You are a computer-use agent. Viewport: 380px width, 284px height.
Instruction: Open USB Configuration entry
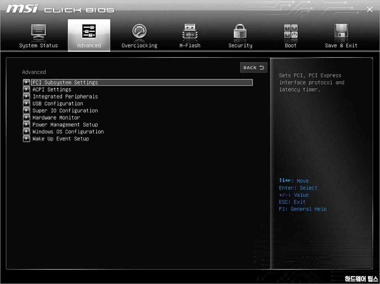pyautogui.click(x=58, y=104)
